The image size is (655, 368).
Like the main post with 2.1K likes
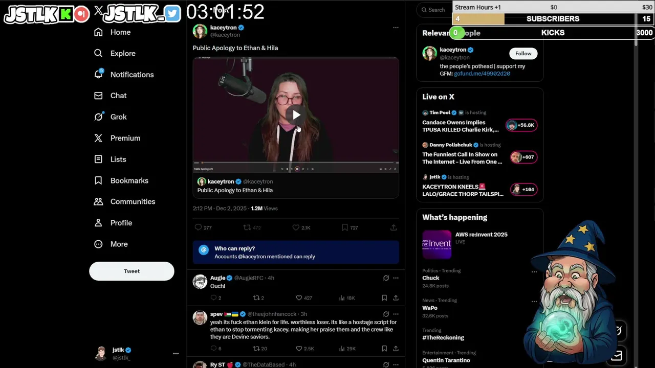(301, 227)
